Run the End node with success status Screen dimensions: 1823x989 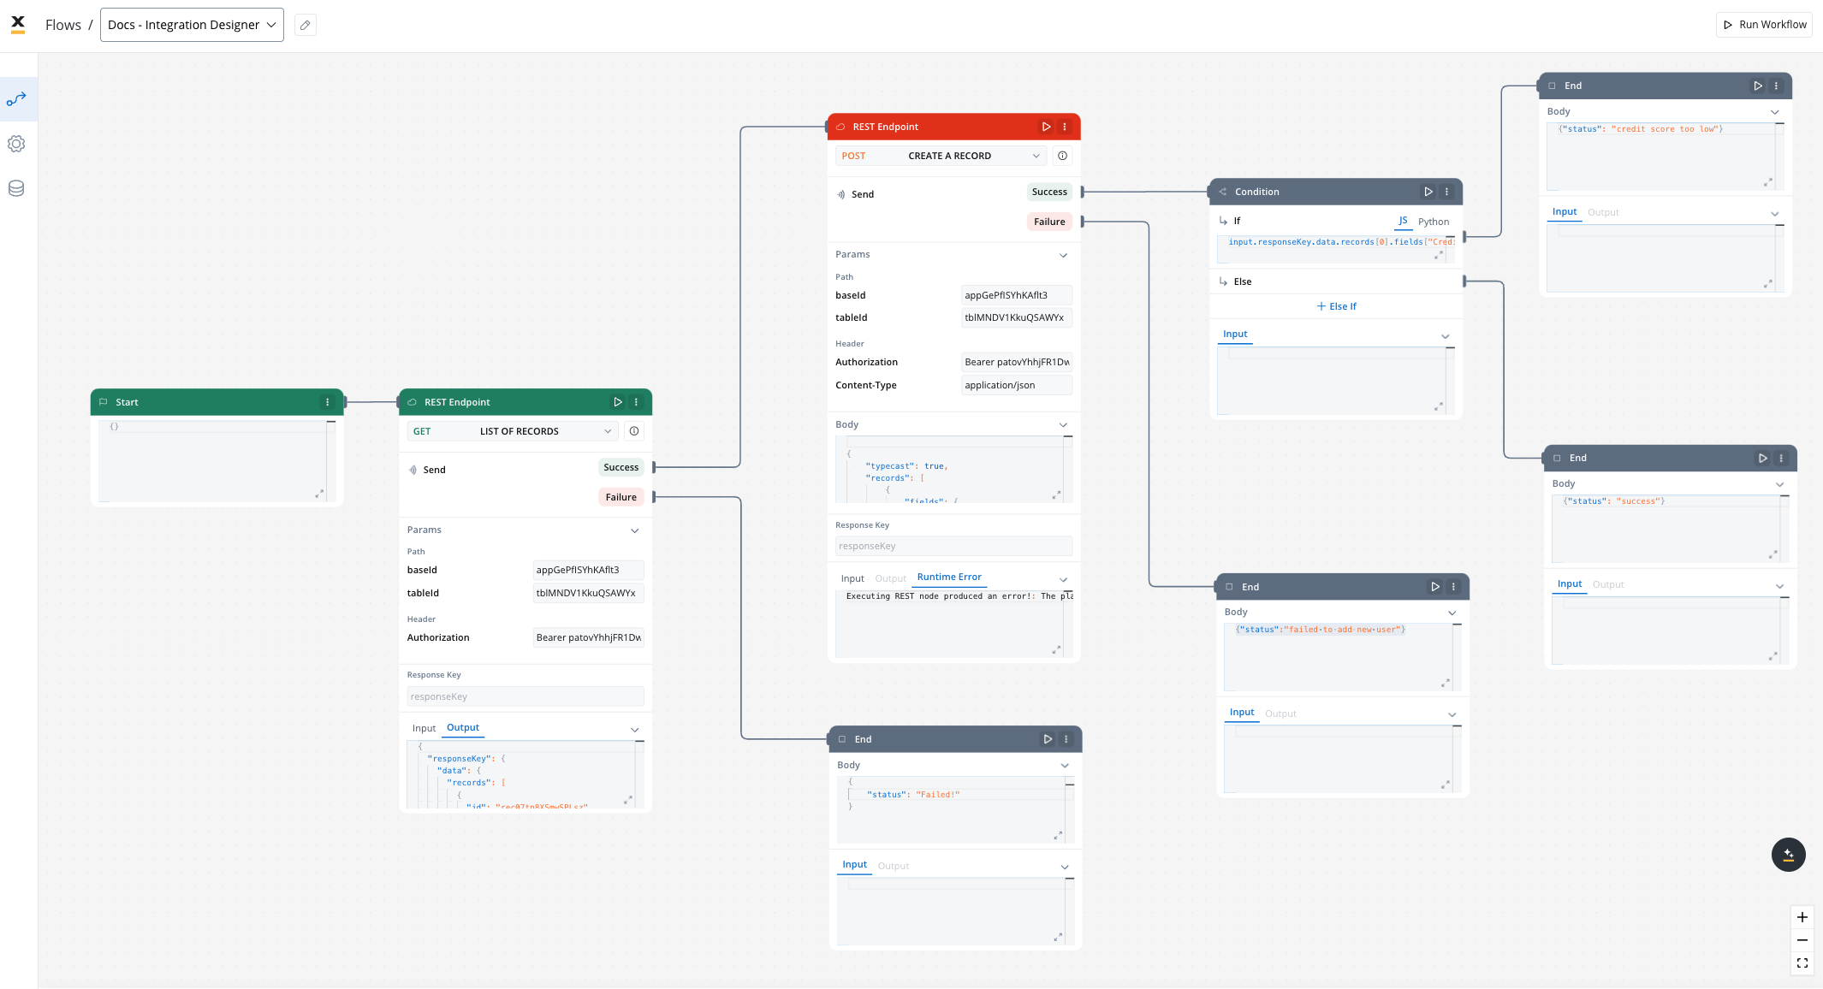click(1763, 458)
